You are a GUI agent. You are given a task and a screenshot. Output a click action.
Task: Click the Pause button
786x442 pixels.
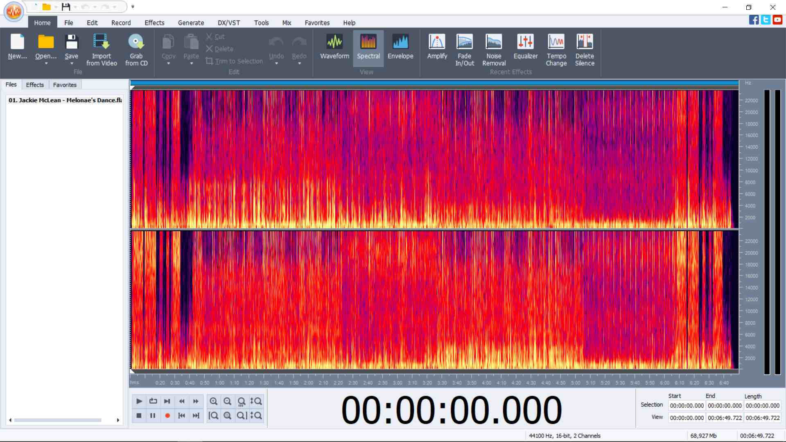click(x=153, y=415)
